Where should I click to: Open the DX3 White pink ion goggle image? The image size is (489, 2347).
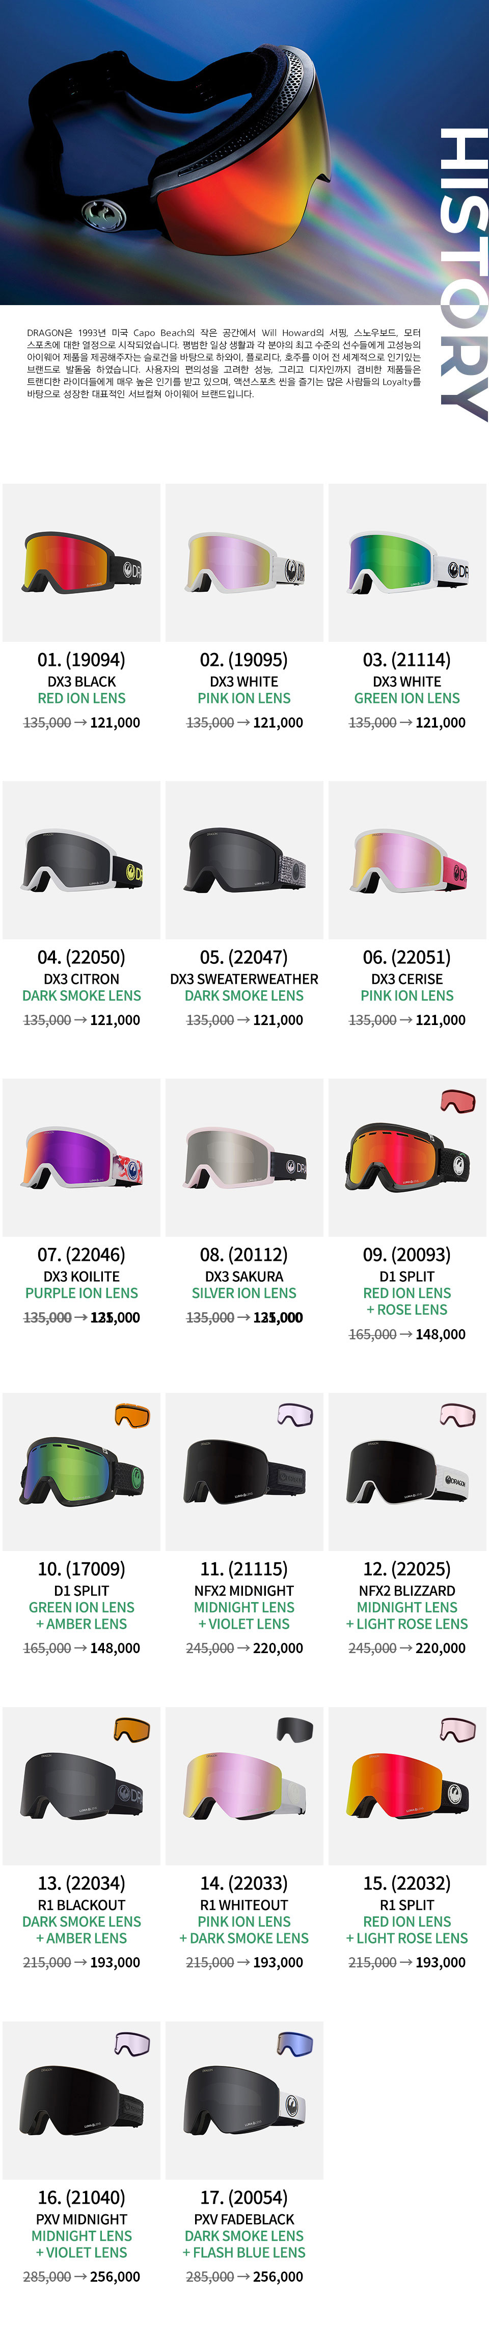[244, 562]
